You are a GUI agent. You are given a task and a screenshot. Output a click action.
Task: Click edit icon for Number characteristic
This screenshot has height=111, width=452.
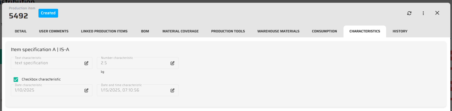[172, 63]
